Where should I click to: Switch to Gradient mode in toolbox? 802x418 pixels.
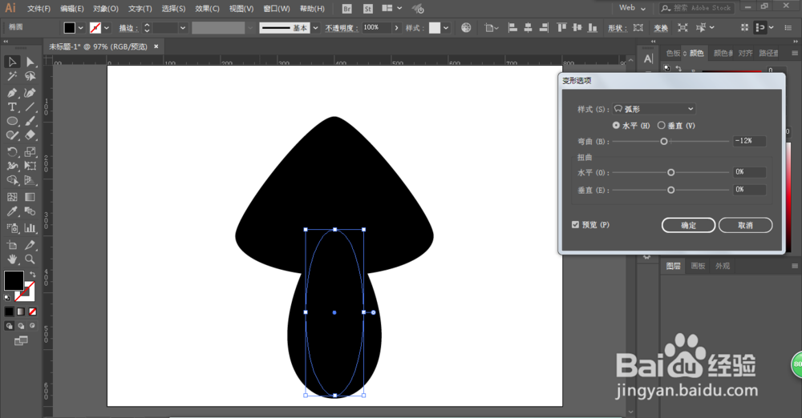coord(21,311)
